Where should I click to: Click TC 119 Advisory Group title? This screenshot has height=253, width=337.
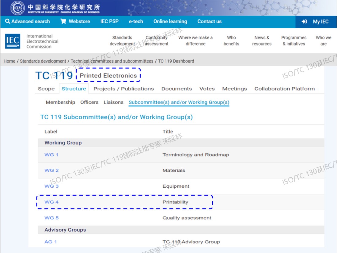pos(191,242)
